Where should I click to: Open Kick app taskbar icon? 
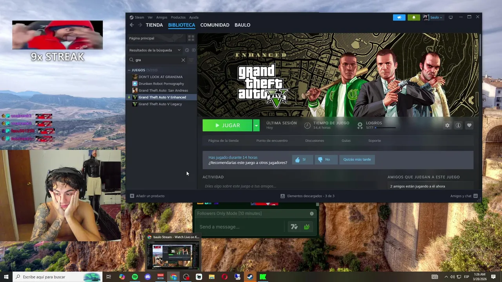point(263,277)
